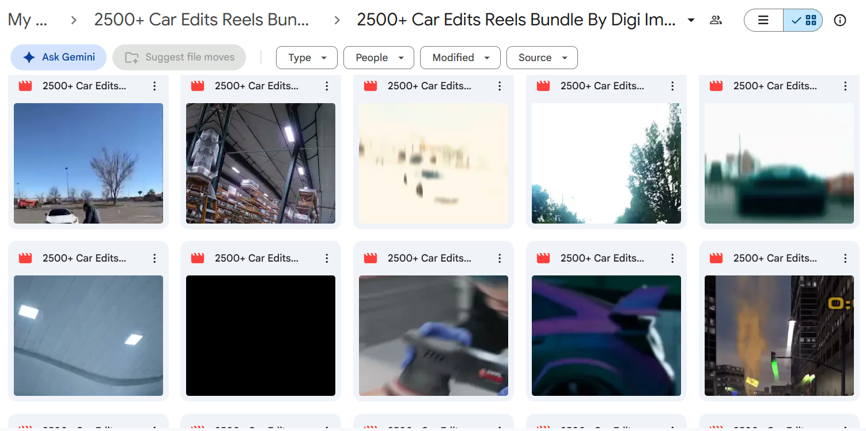
Task: Click video file icon of bare-tree video card
Action: coord(25,86)
